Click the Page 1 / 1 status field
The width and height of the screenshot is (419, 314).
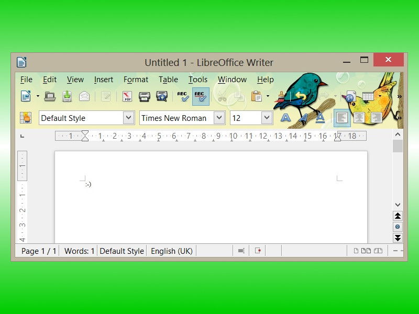coord(39,251)
